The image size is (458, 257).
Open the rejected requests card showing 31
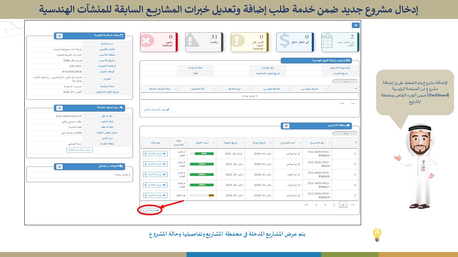pos(204,42)
